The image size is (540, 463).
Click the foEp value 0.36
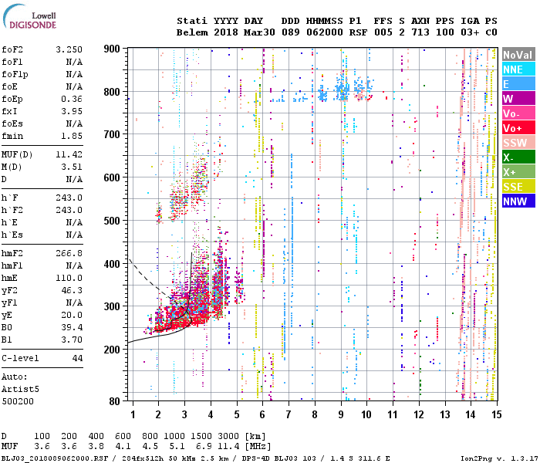pos(72,99)
